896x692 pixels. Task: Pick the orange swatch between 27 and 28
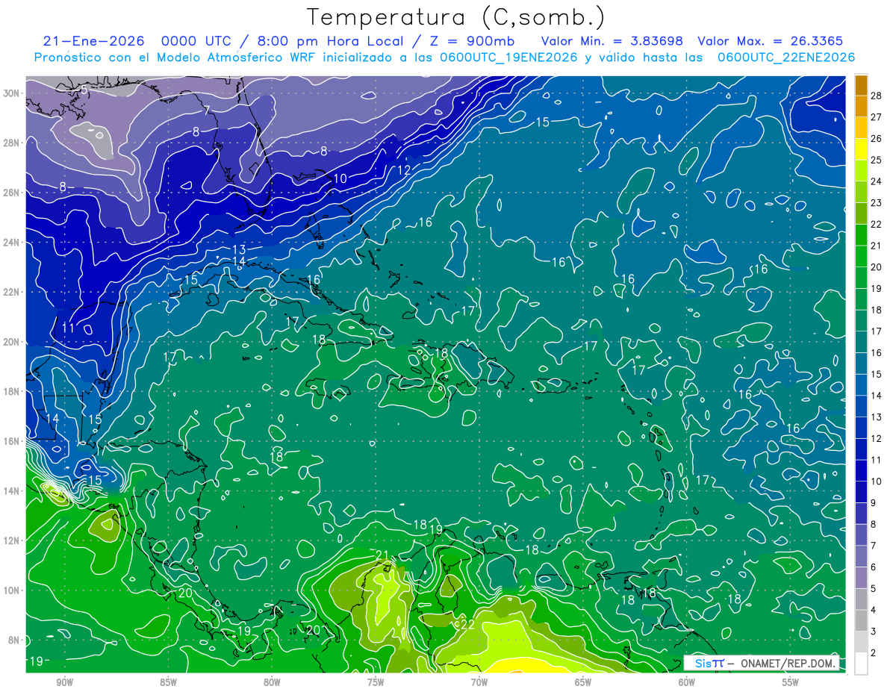[861, 106]
